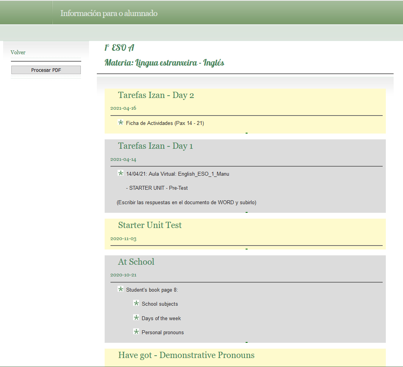
Task: Click the 2020-10-21 date under At School
Action: pos(123,275)
